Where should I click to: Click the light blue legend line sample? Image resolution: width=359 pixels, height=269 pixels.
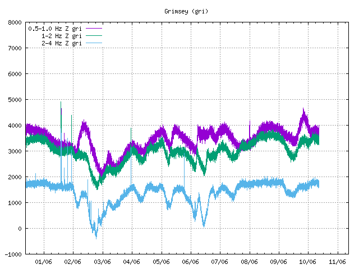click(x=94, y=43)
